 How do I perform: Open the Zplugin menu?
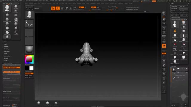[x=126, y=3]
